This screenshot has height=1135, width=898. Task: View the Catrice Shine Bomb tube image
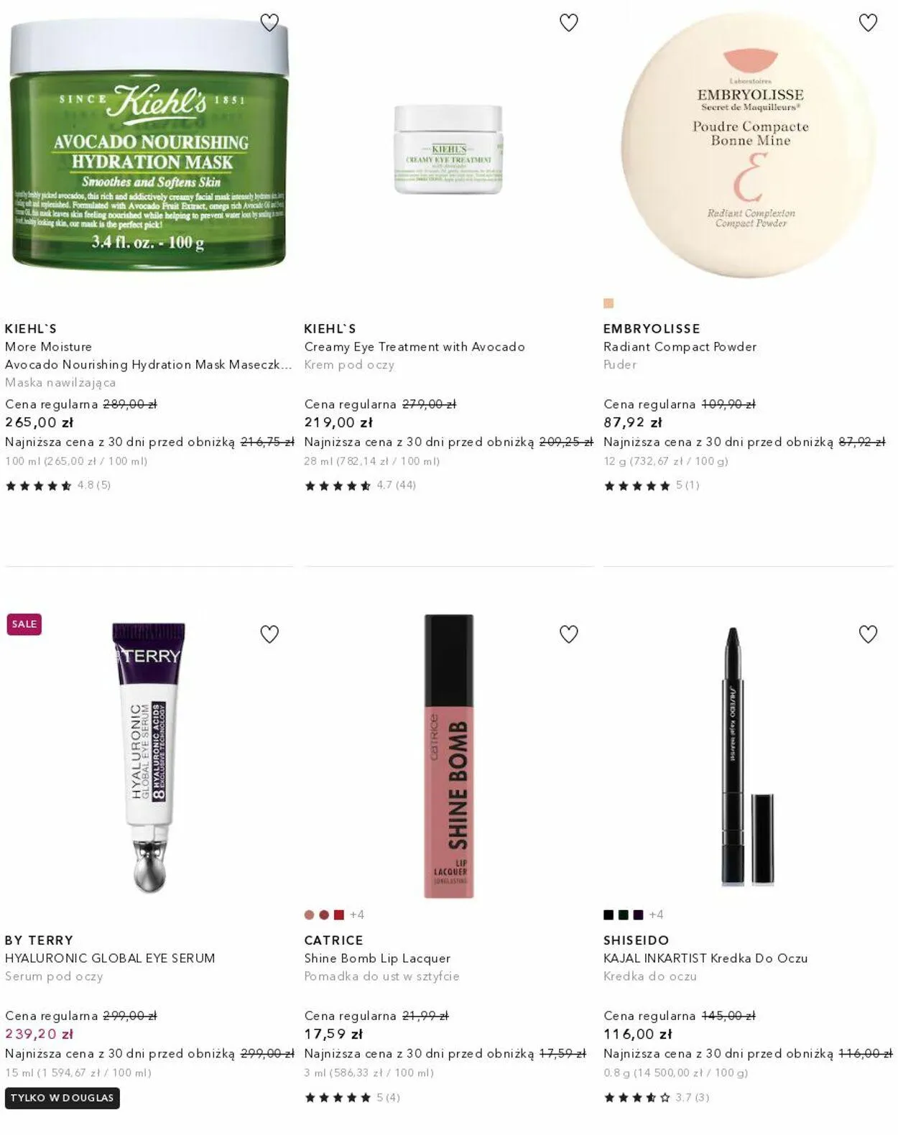coord(449,756)
